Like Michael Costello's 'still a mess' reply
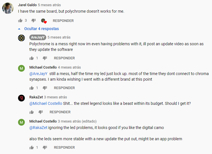The image size is (212, 154). 32,88
